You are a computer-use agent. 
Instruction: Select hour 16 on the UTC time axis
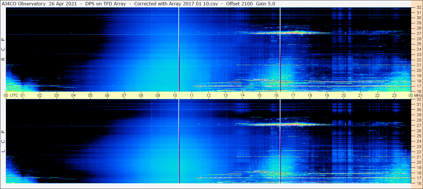click(x=276, y=95)
